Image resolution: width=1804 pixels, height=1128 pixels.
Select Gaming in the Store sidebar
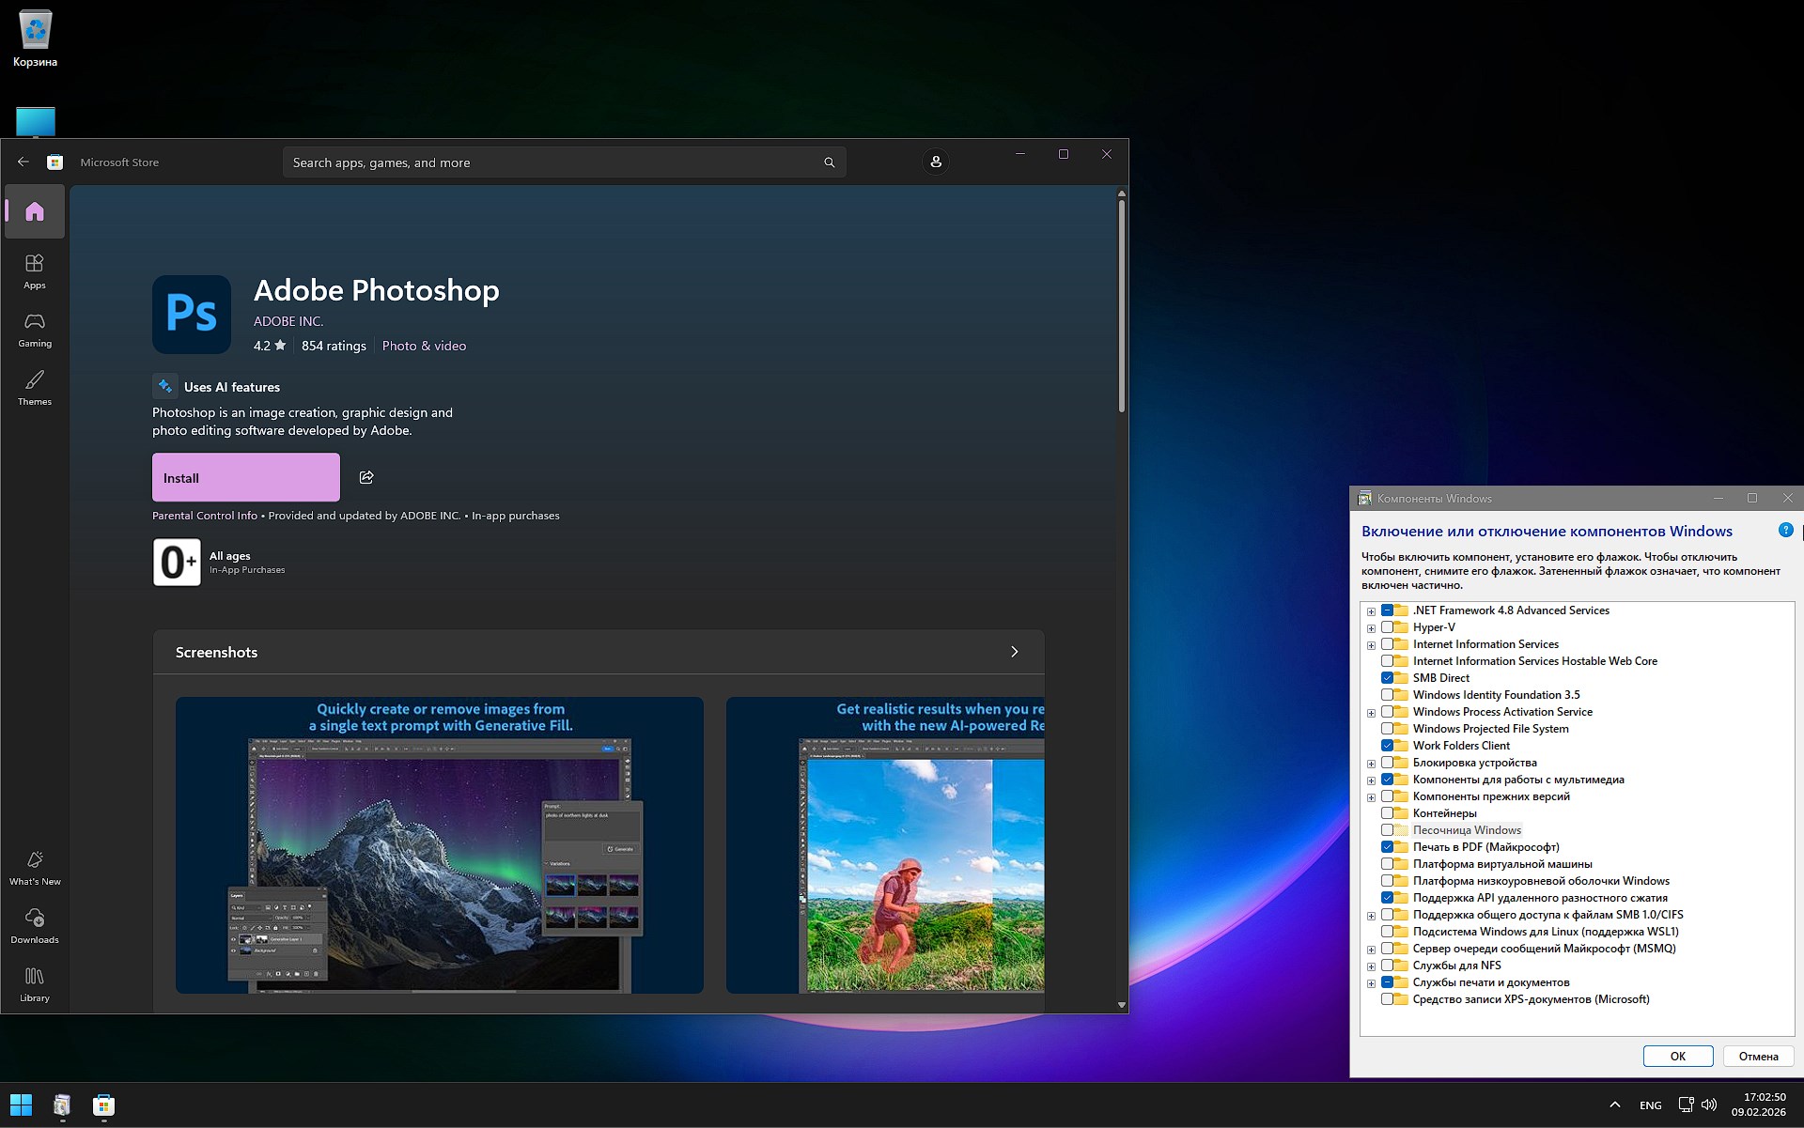pos(34,329)
